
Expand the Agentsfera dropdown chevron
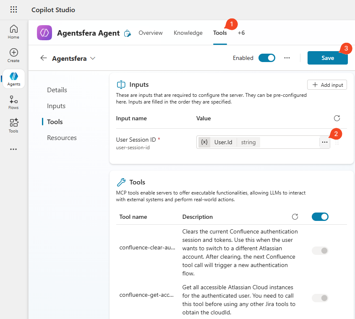pos(93,58)
